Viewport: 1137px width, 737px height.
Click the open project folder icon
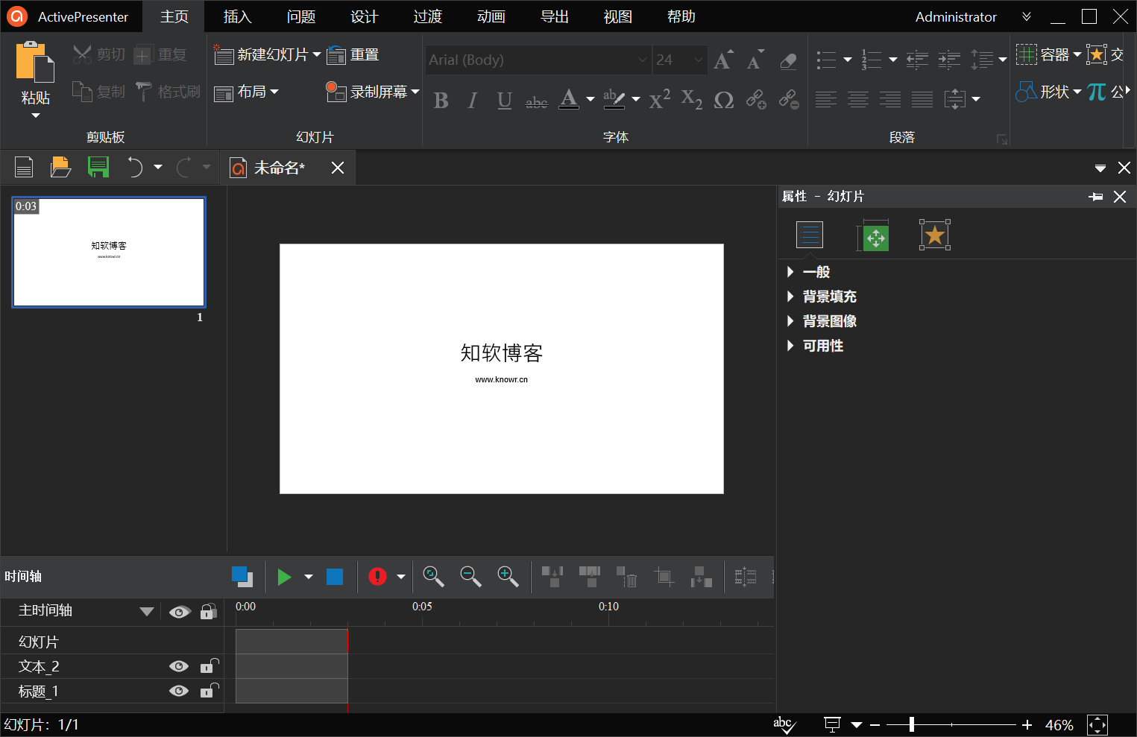coord(60,167)
